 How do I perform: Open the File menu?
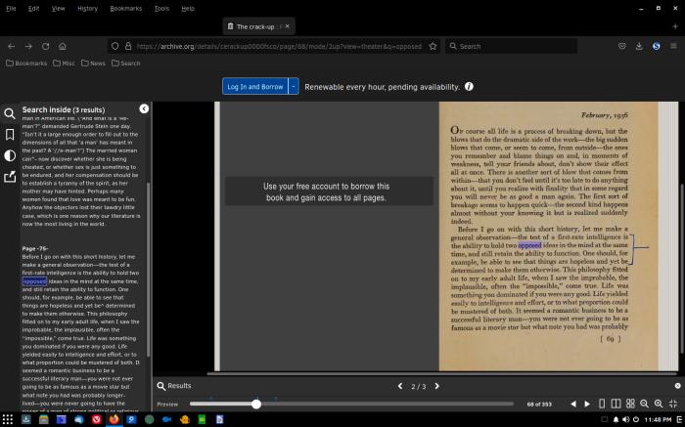(11, 8)
